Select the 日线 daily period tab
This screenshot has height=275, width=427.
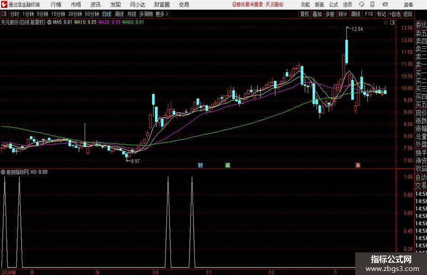tap(107, 14)
